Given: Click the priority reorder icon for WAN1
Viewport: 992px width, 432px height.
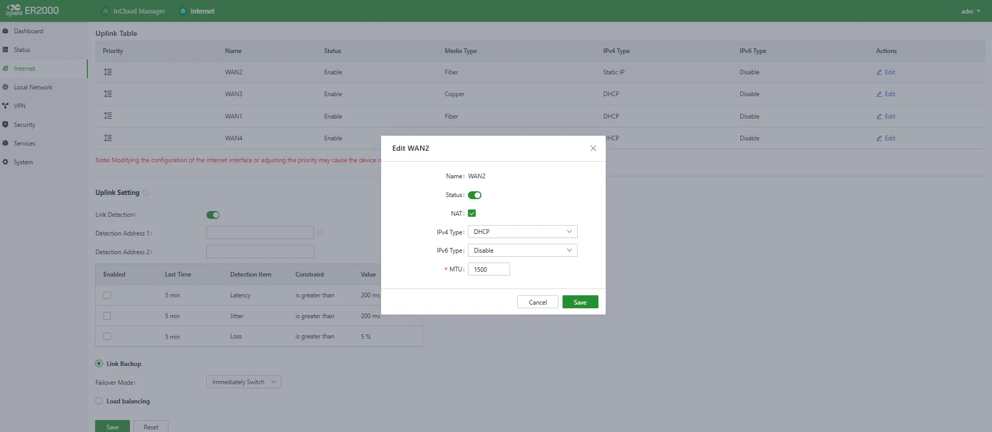Looking at the screenshot, I should coord(108,116).
